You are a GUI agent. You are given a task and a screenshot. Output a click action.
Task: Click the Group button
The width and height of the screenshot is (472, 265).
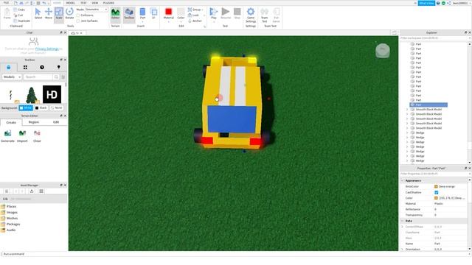click(x=195, y=10)
